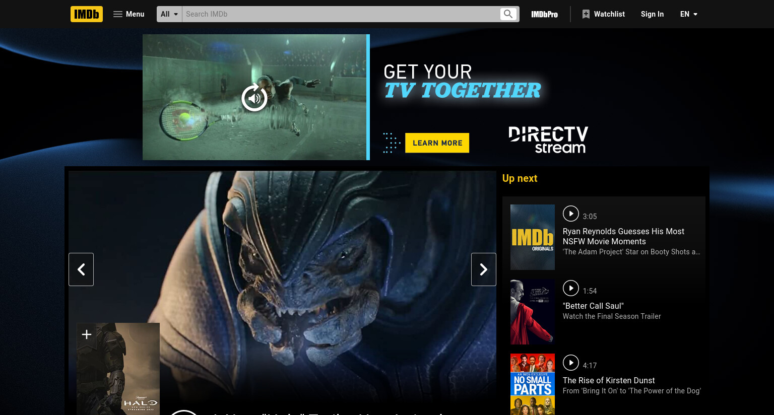Open the Watchlist
The width and height of the screenshot is (774, 415).
pyautogui.click(x=603, y=14)
